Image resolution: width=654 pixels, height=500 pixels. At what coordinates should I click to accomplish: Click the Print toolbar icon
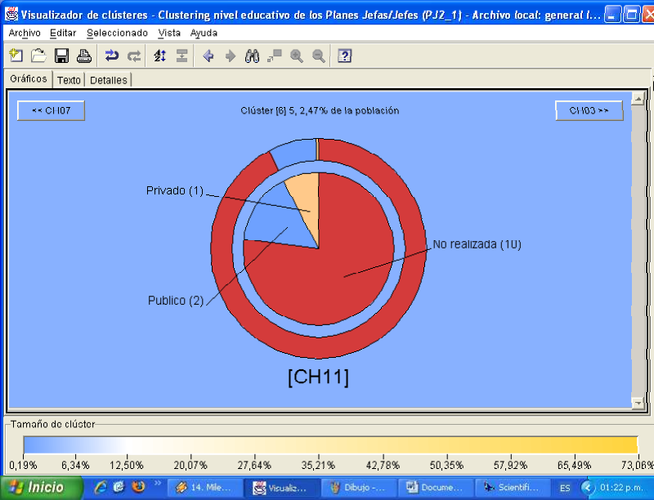point(83,56)
